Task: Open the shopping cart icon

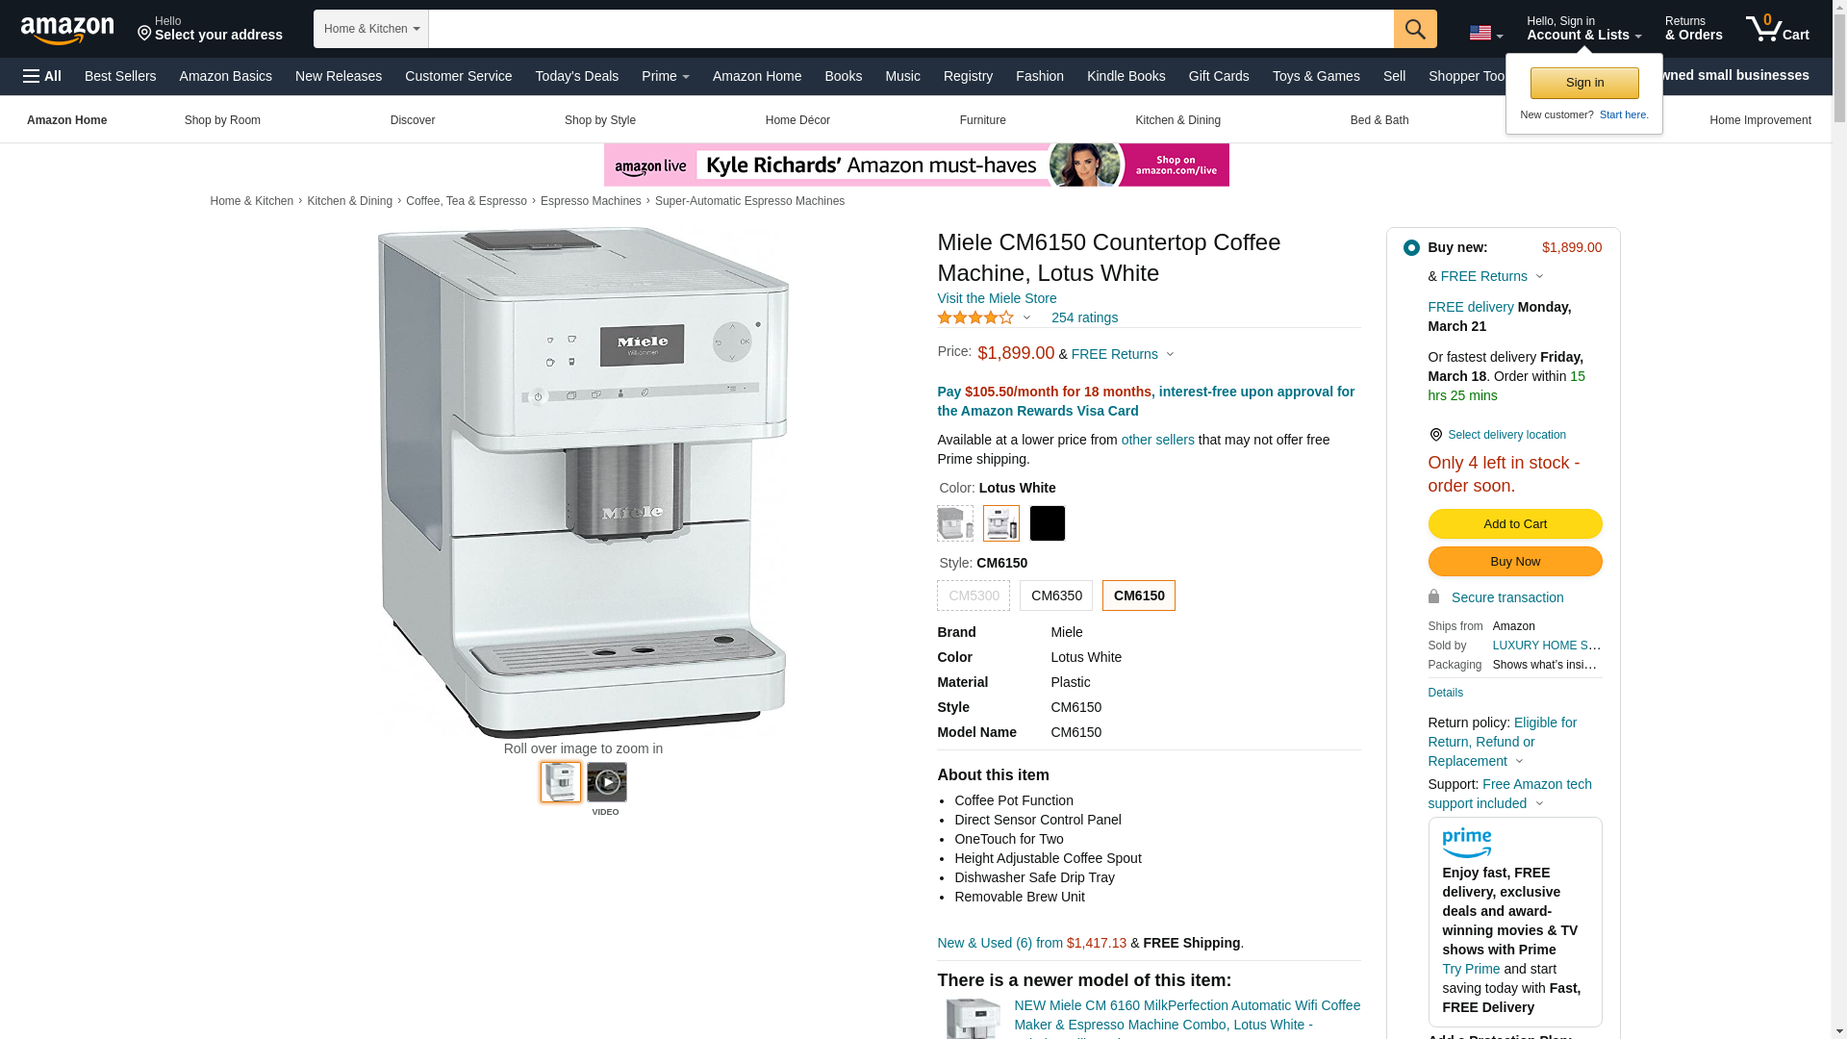Action: click(x=1778, y=29)
